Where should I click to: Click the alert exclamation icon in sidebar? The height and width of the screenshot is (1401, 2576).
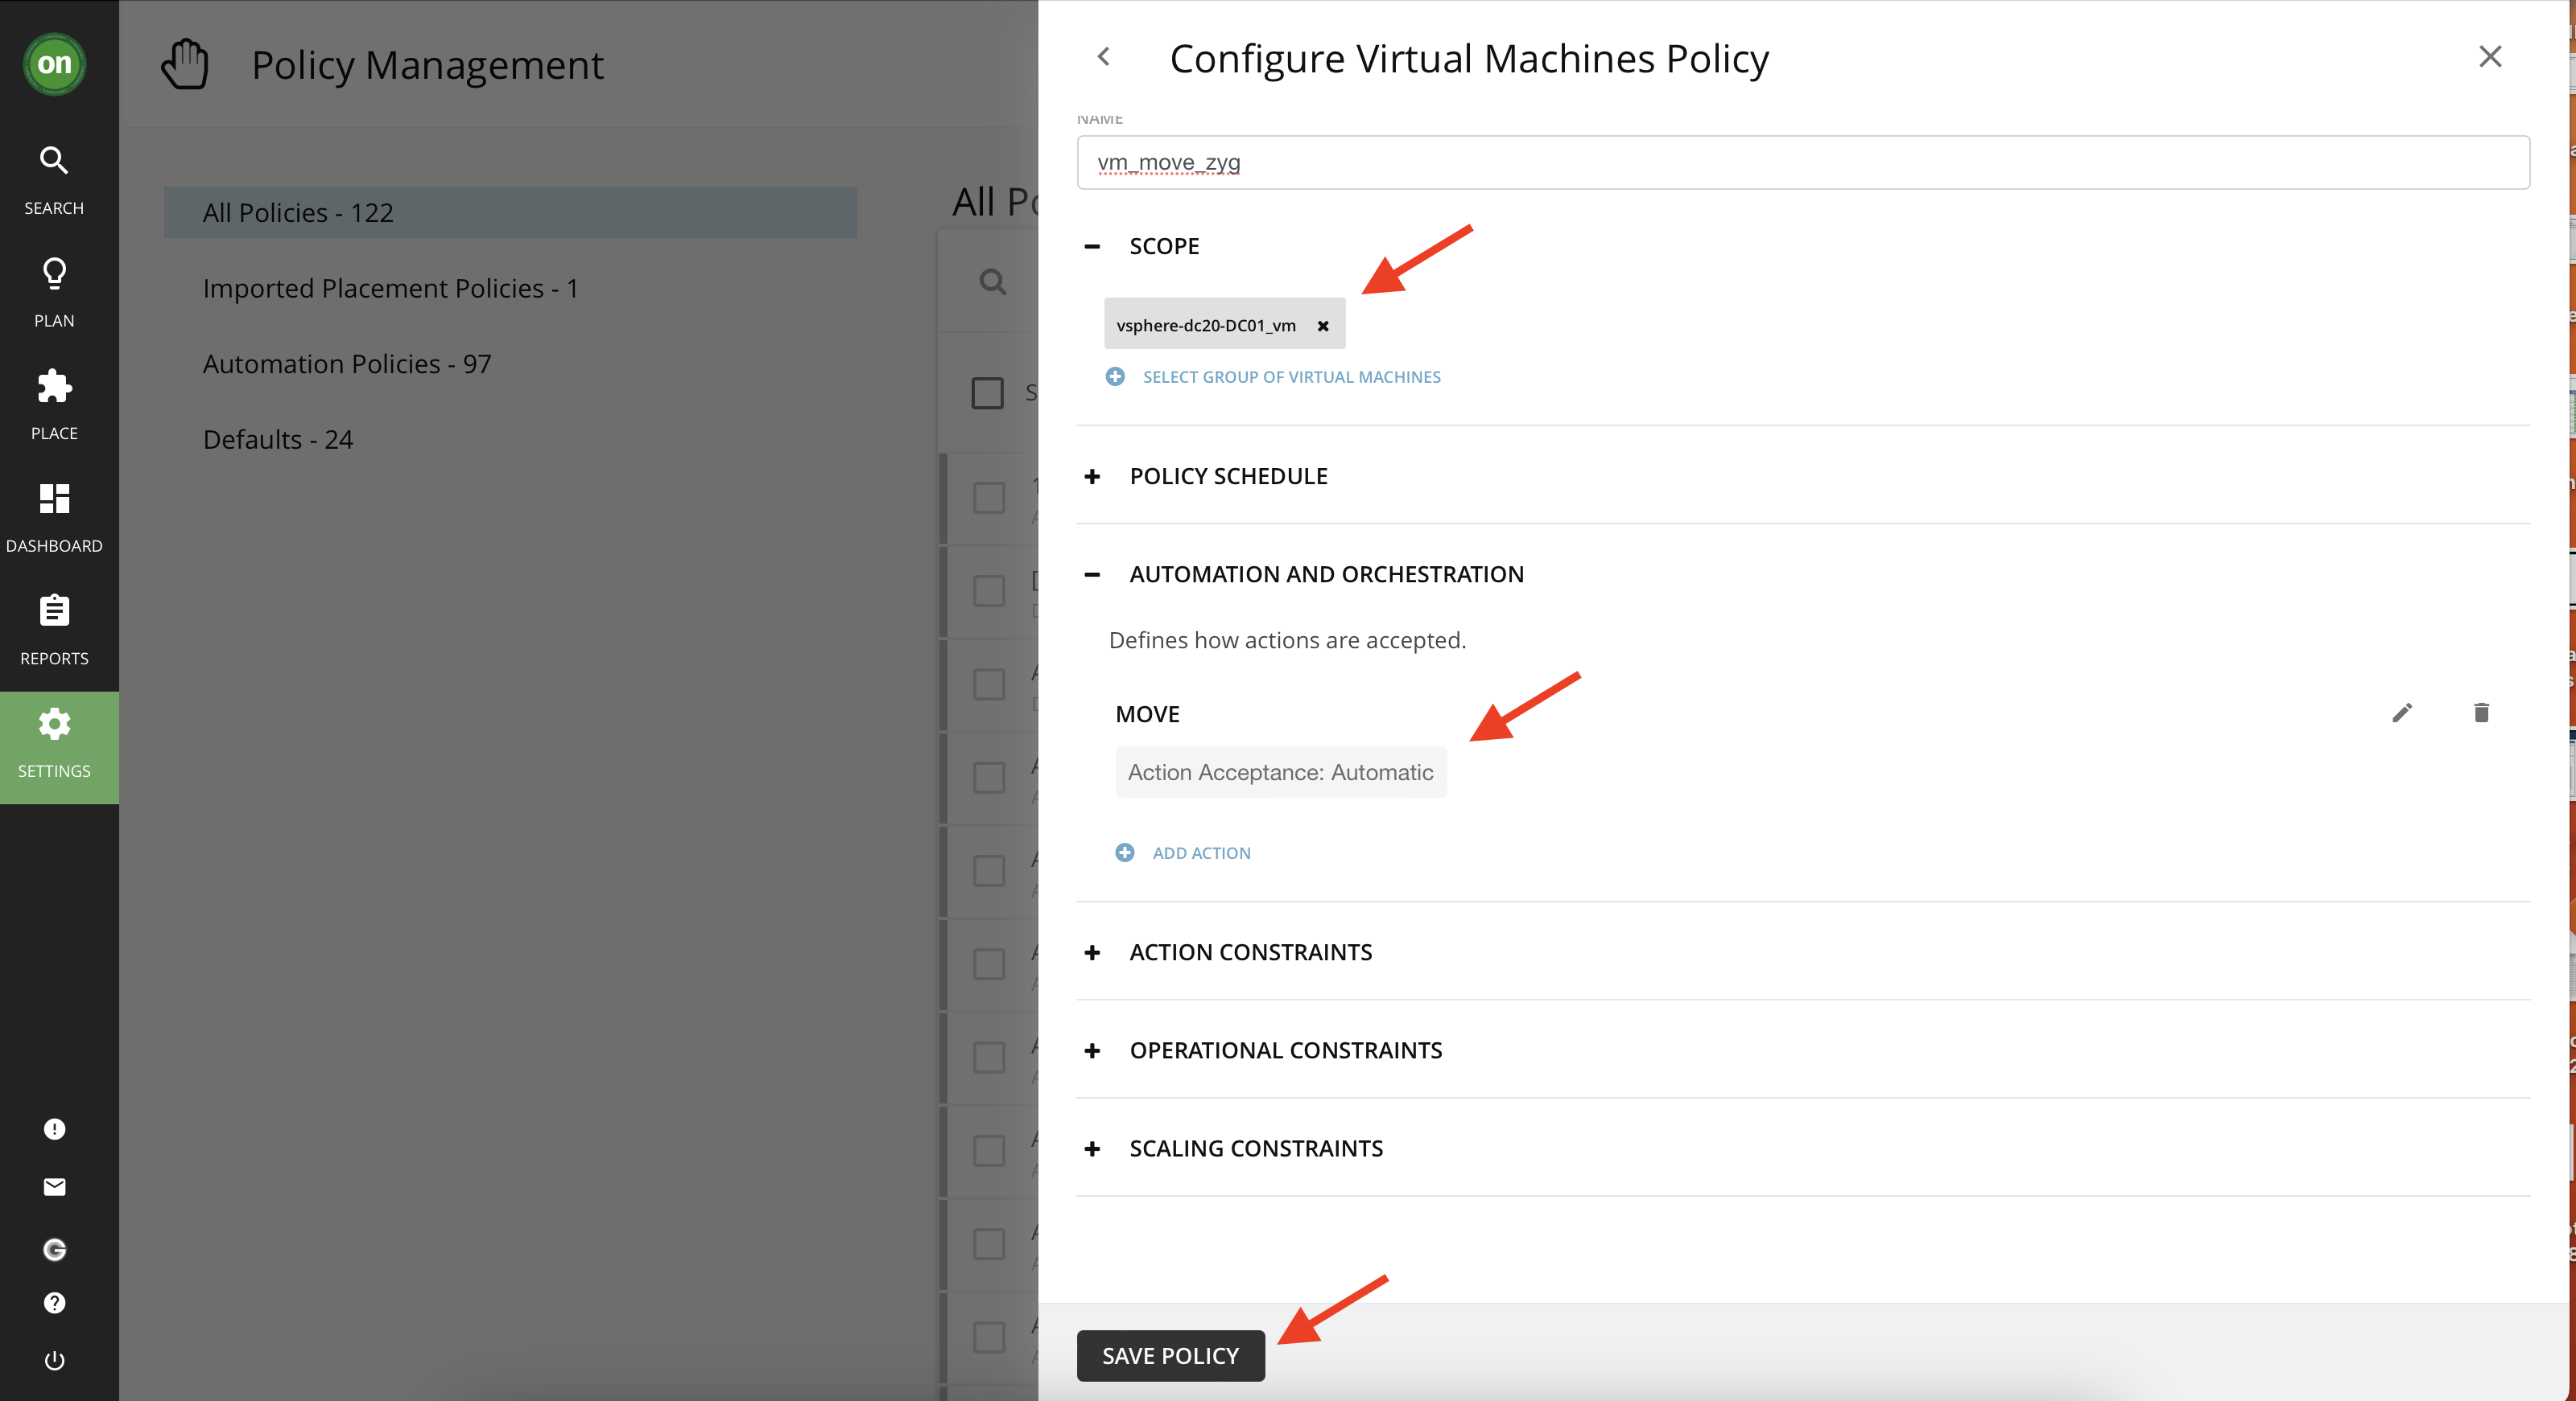pyautogui.click(x=54, y=1128)
